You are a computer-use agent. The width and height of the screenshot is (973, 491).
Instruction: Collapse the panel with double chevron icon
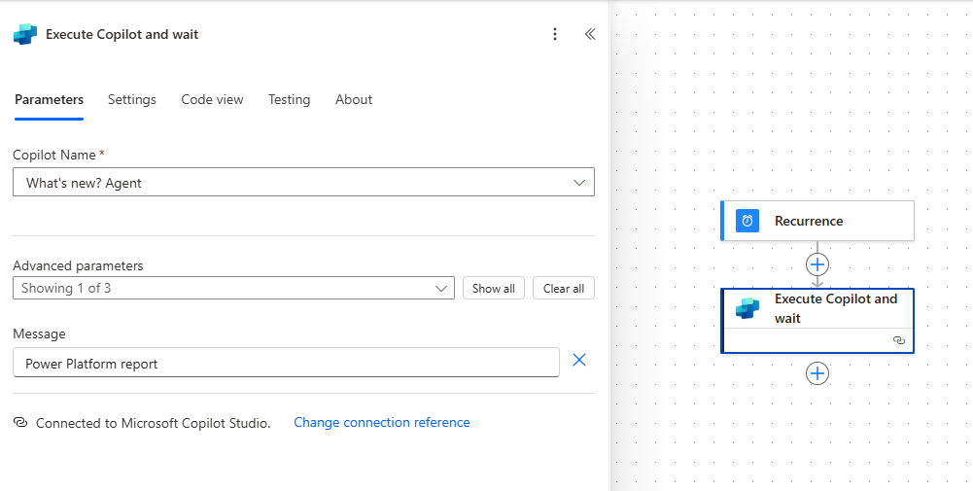590,34
